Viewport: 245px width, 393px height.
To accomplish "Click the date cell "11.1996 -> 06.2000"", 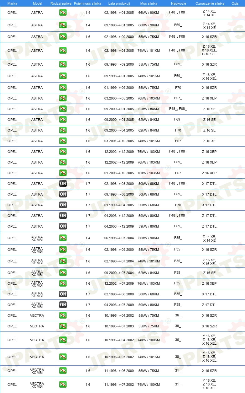I will [119, 371].
